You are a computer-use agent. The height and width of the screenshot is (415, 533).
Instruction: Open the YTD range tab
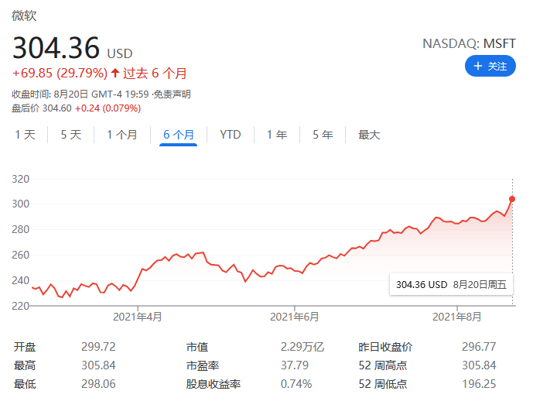pyautogui.click(x=231, y=135)
